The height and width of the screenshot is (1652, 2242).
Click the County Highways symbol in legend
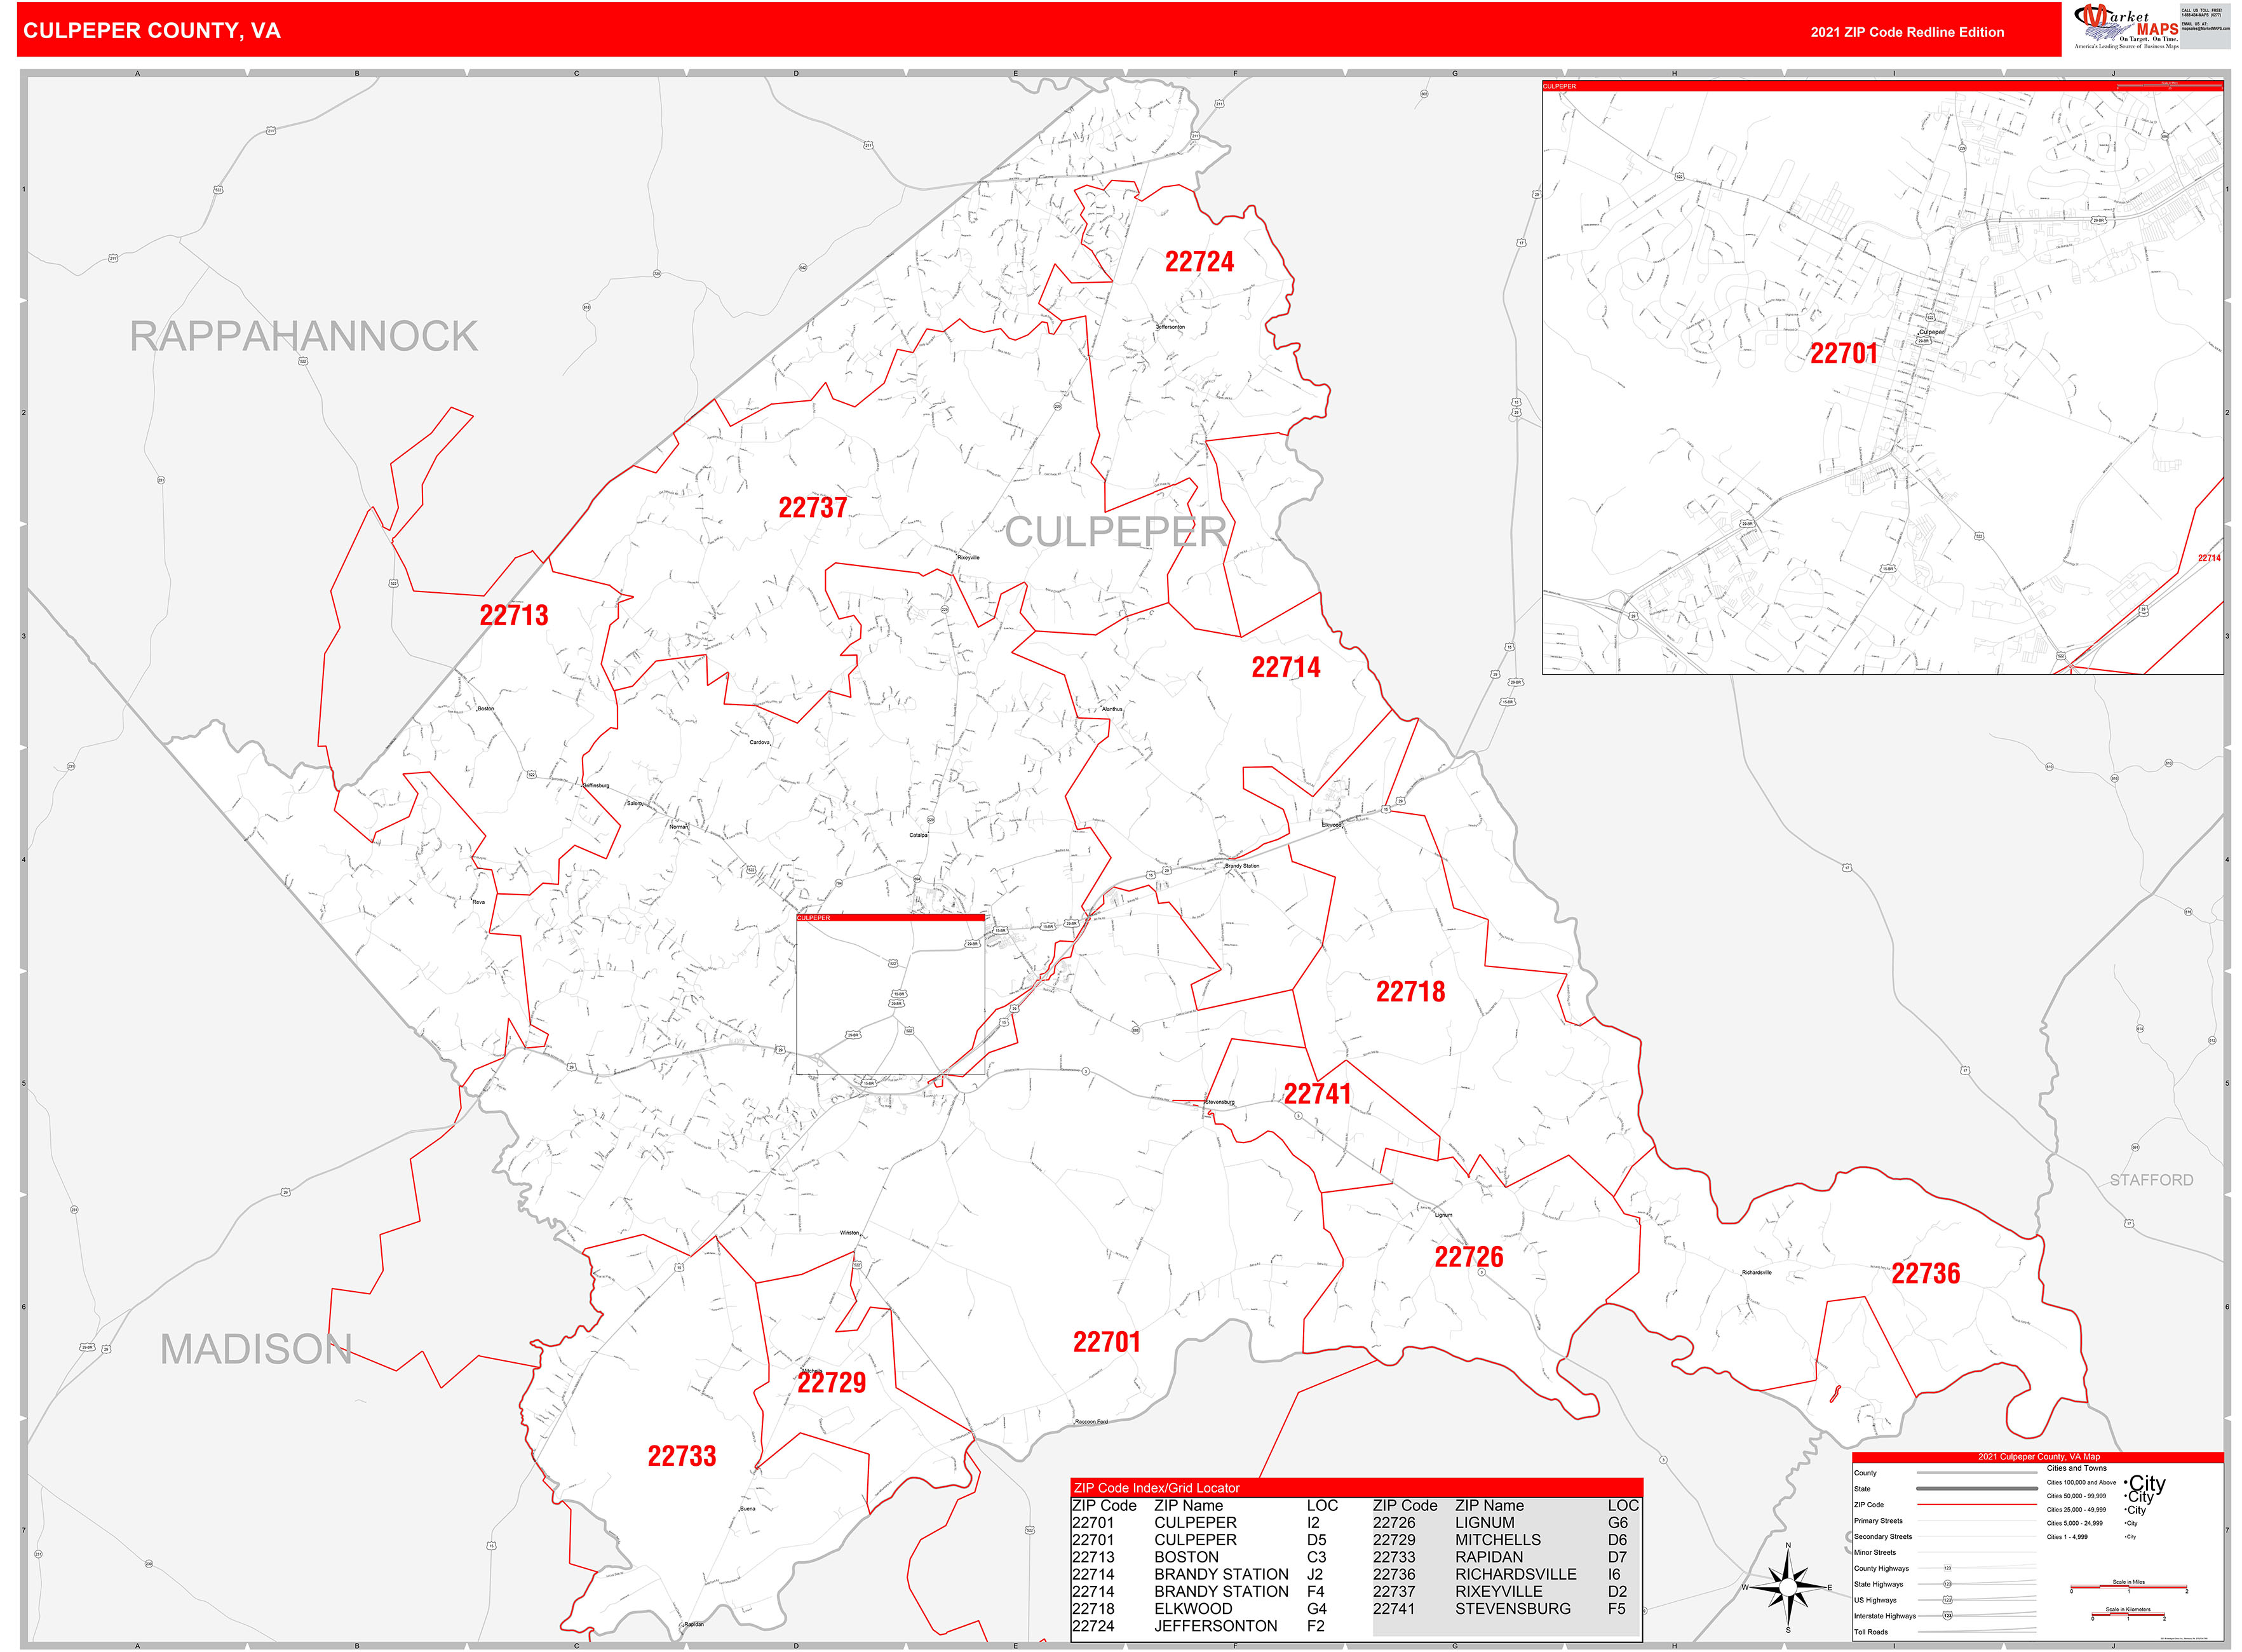tap(1948, 1569)
